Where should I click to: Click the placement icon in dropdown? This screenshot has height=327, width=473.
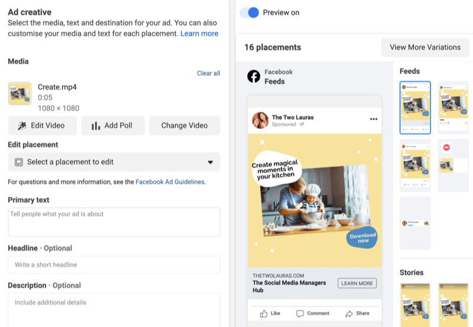[x=19, y=162]
